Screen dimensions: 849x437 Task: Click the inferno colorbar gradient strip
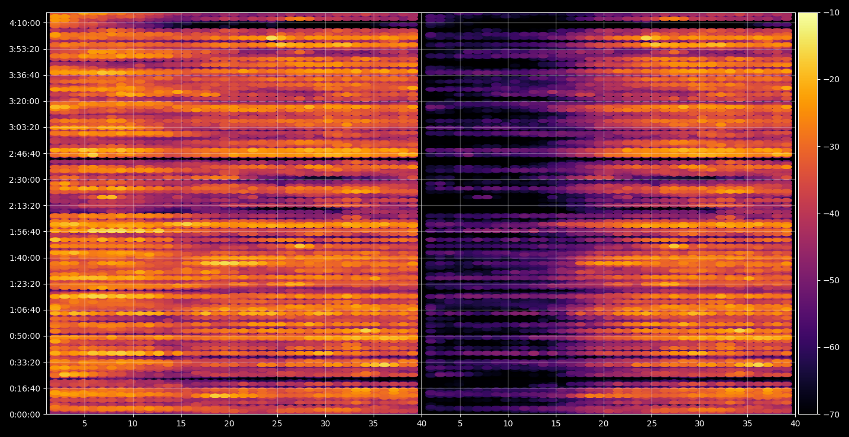pyautogui.click(x=808, y=213)
